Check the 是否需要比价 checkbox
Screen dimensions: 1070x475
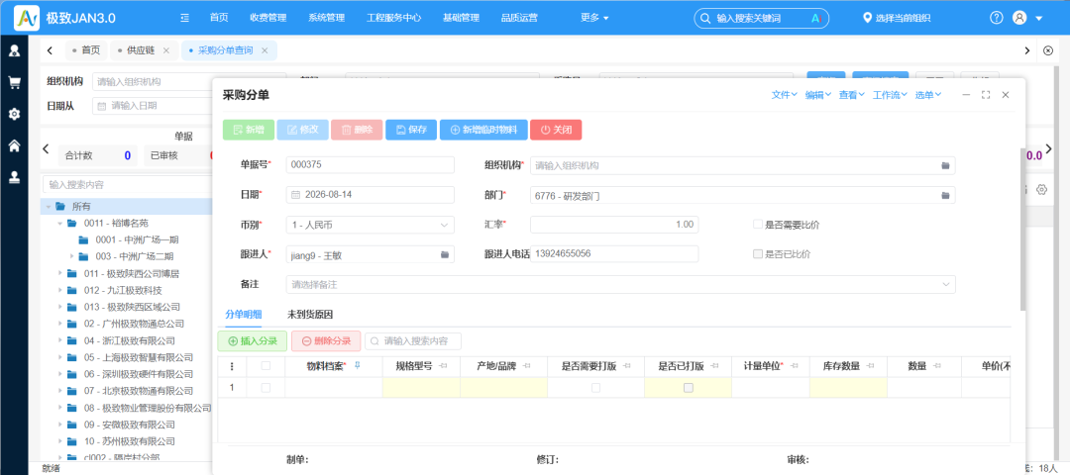(x=757, y=225)
